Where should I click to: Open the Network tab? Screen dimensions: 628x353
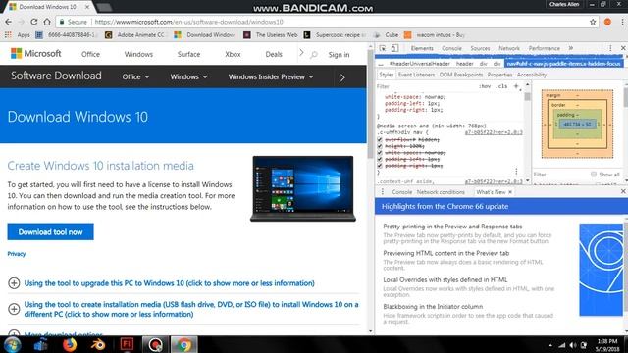[509, 48]
